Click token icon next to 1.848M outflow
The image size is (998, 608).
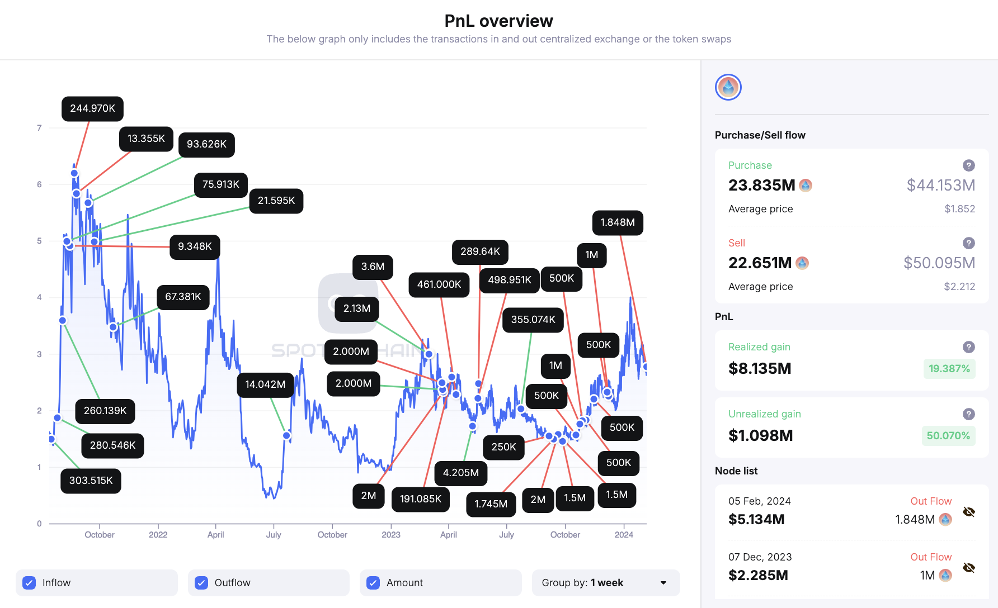945,519
